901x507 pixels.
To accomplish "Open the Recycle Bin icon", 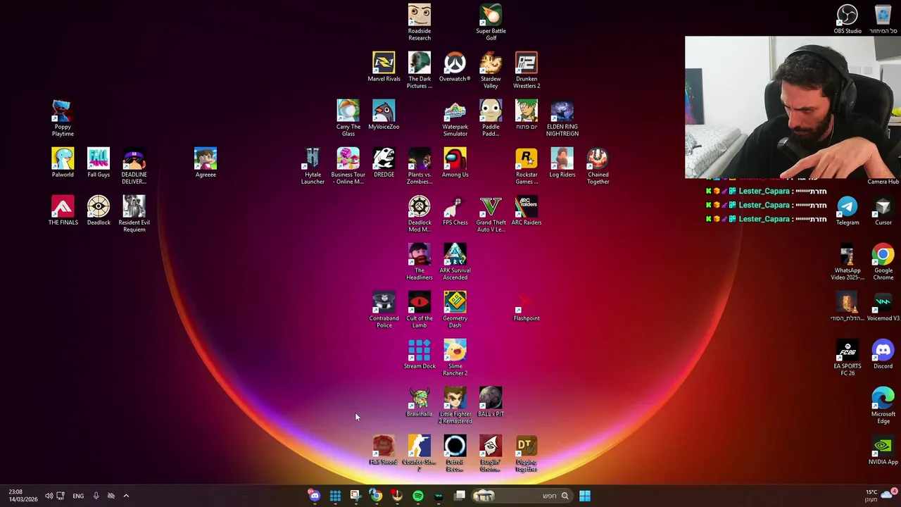I will pyautogui.click(x=883, y=19).
